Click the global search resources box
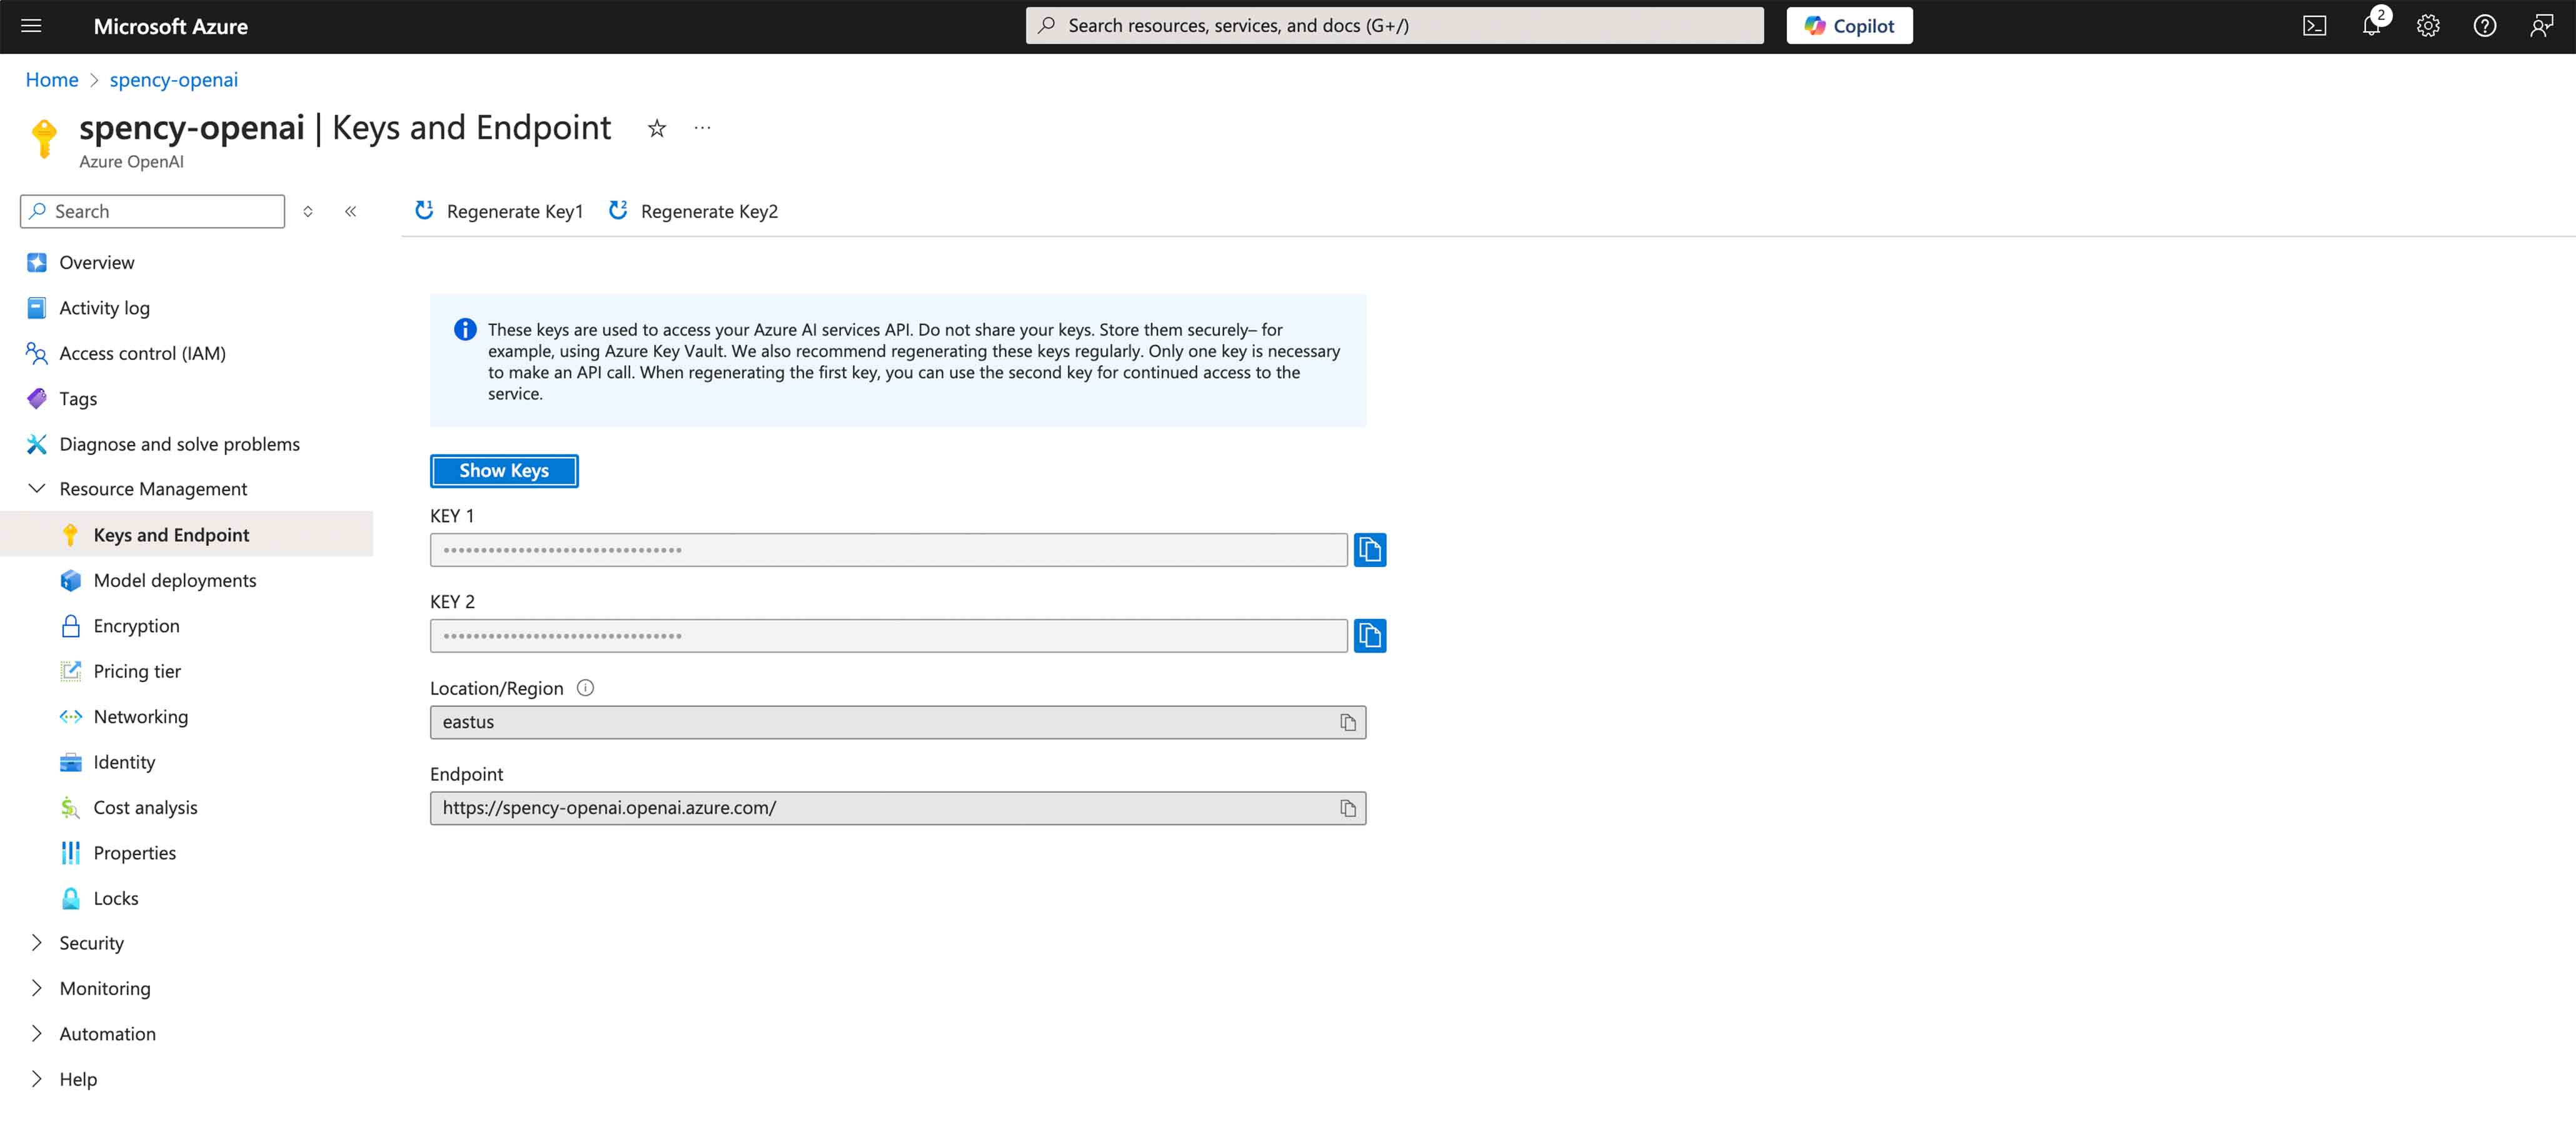The height and width of the screenshot is (1144, 2576). pyautogui.click(x=1394, y=26)
